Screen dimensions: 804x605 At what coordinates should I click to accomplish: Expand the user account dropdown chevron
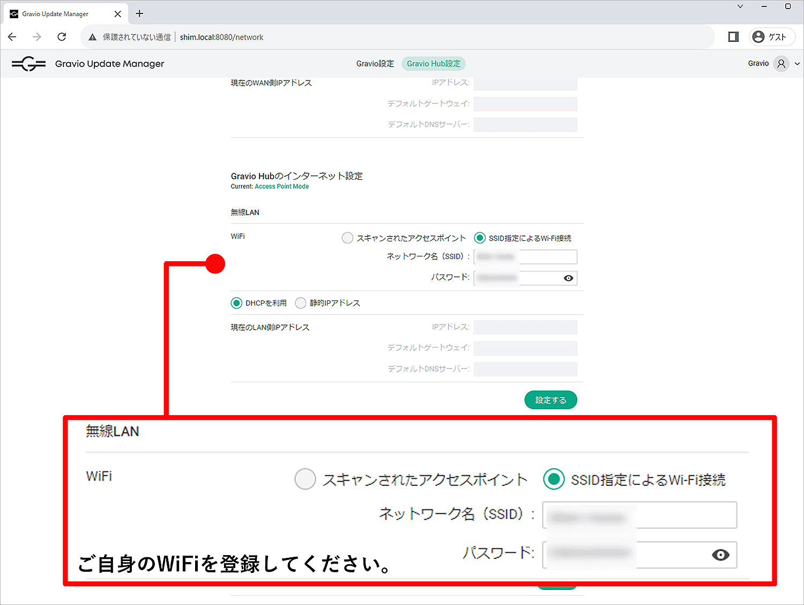[797, 63]
